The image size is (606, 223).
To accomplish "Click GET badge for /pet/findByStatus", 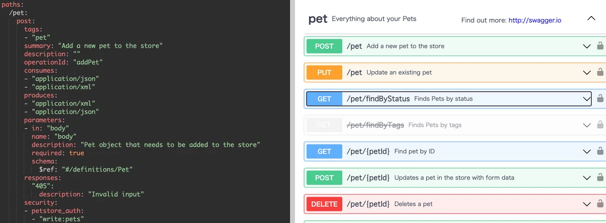I will click(x=324, y=98).
